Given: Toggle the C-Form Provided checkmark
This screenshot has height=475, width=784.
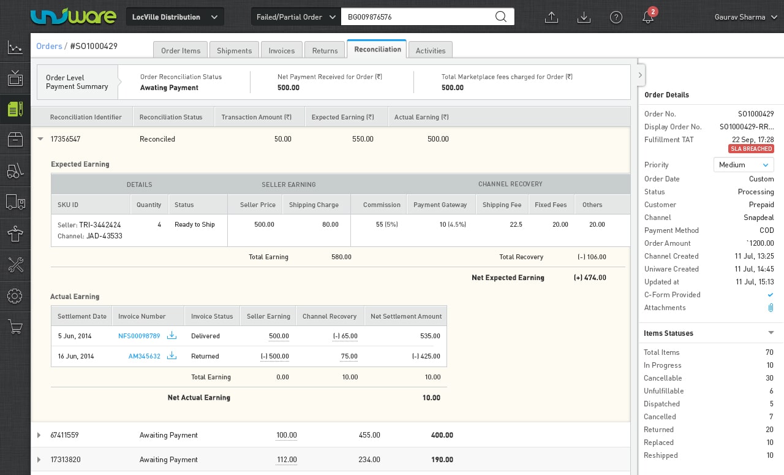Looking at the screenshot, I should click(771, 295).
